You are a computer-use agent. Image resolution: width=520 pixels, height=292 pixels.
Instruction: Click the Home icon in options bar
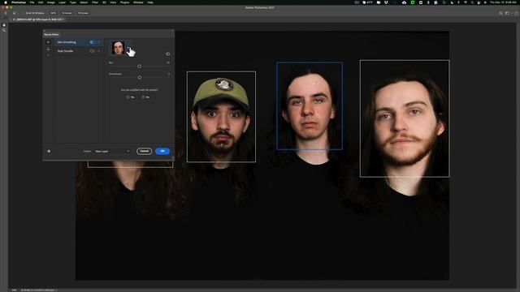14,13
